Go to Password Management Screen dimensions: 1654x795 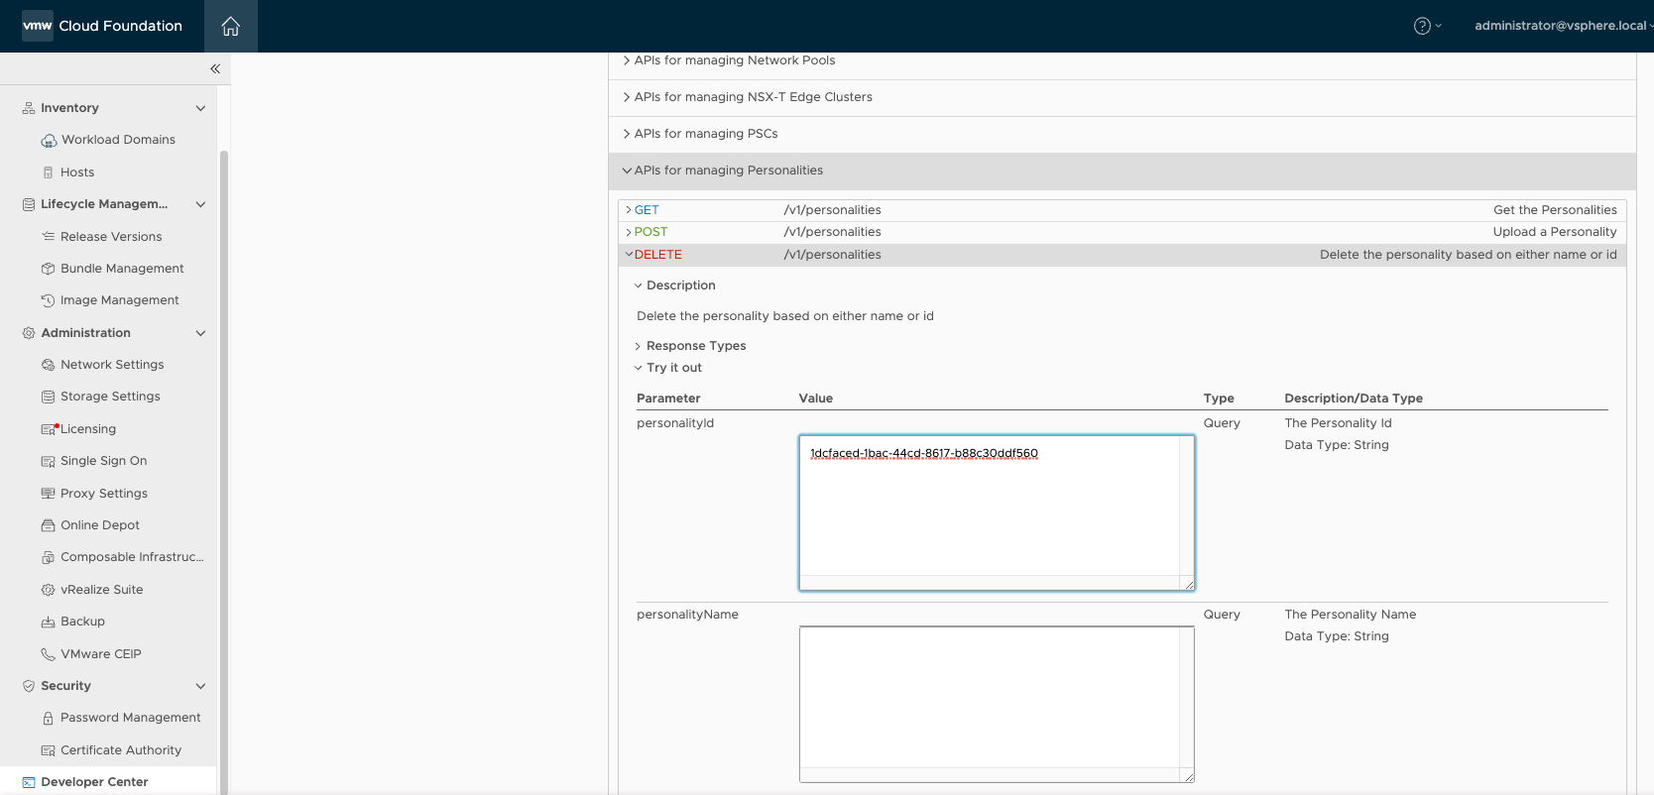[130, 718]
